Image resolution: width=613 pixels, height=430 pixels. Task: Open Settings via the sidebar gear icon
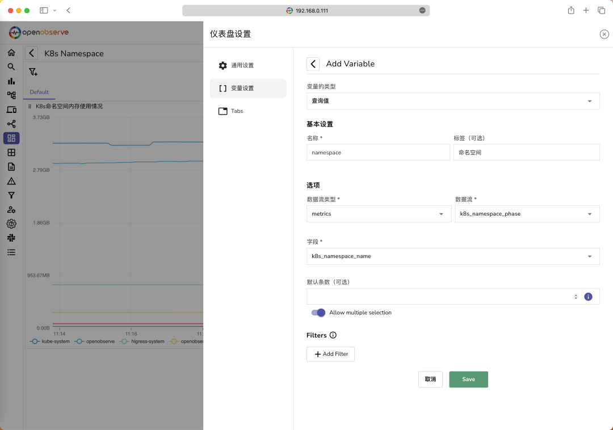[11, 224]
